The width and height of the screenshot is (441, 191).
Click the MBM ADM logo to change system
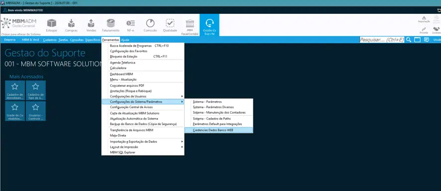(x=18, y=23)
